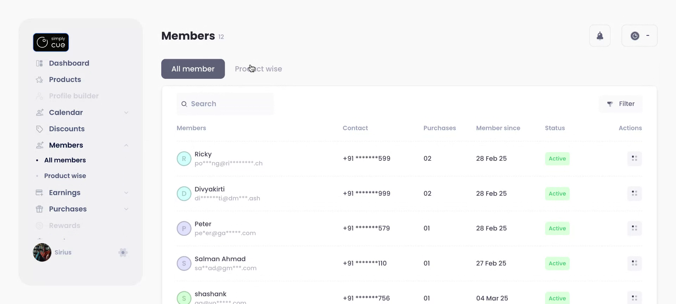676x304 pixels.
Task: Click the settings gear beside Sirius
Action: pos(123,252)
